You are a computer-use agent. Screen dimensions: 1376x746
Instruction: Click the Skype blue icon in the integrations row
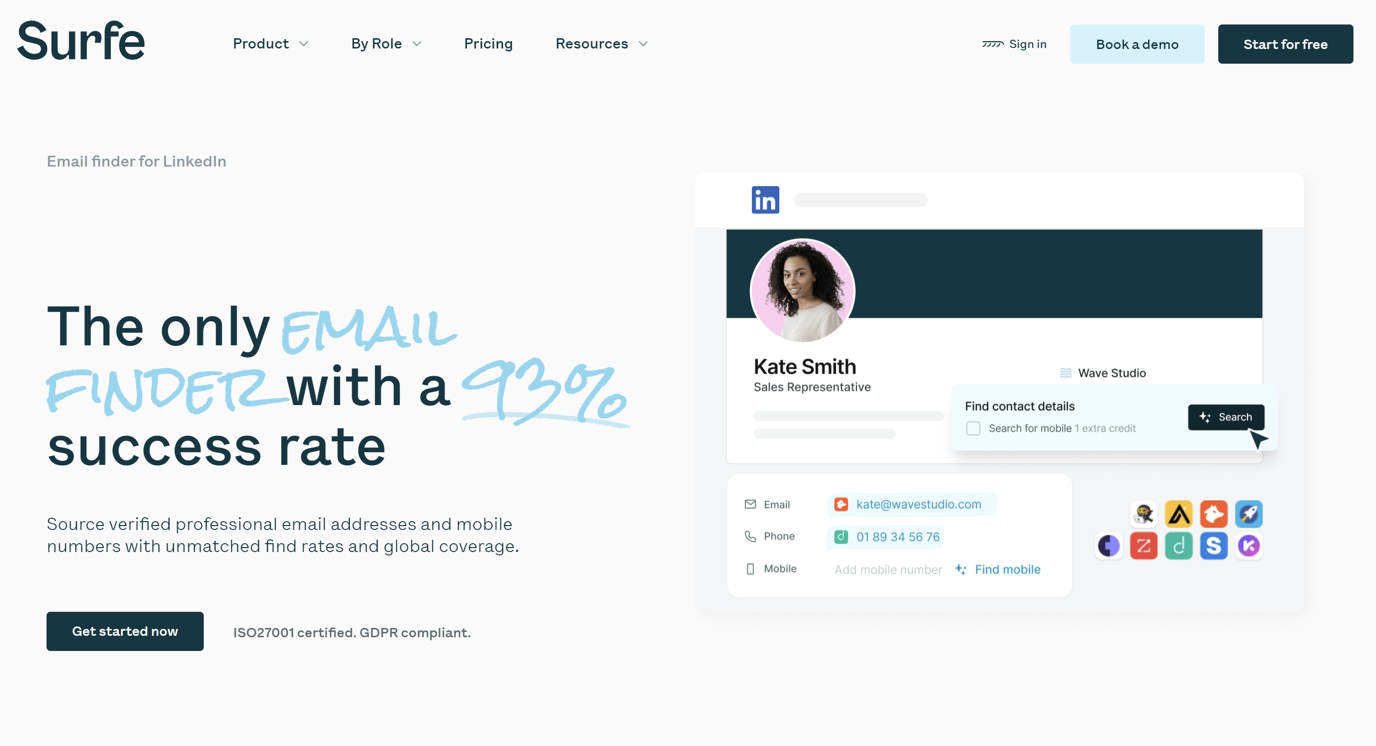[1213, 545]
